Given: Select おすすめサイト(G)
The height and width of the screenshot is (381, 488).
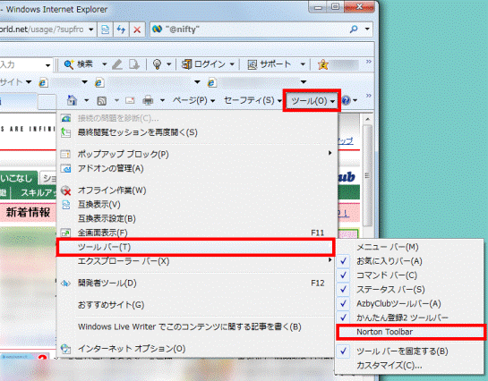Looking at the screenshot, I should click(197, 305).
